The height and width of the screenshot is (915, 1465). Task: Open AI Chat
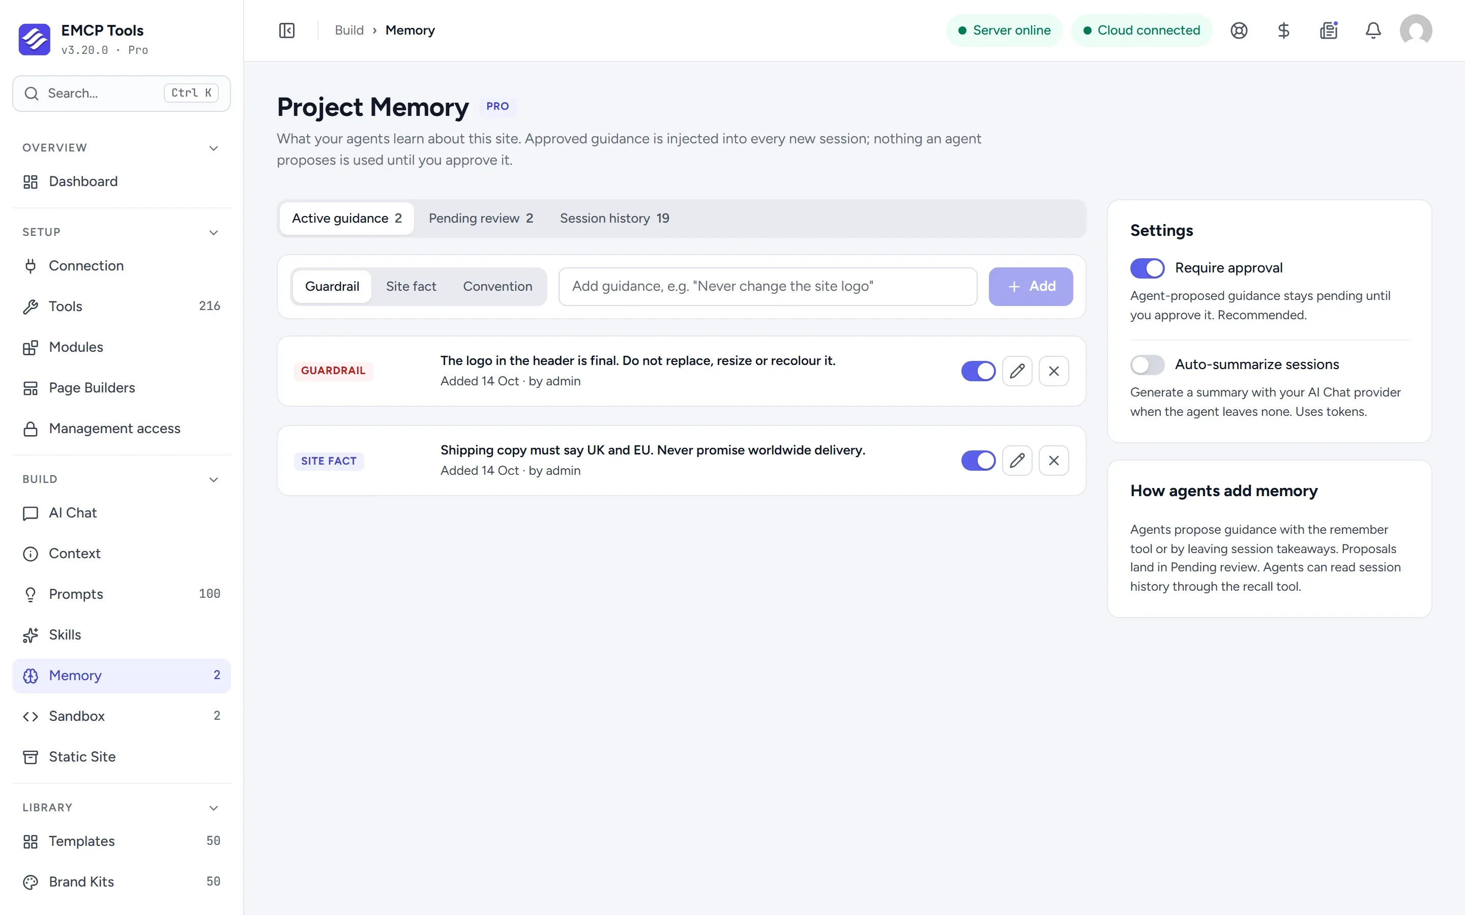point(121,512)
